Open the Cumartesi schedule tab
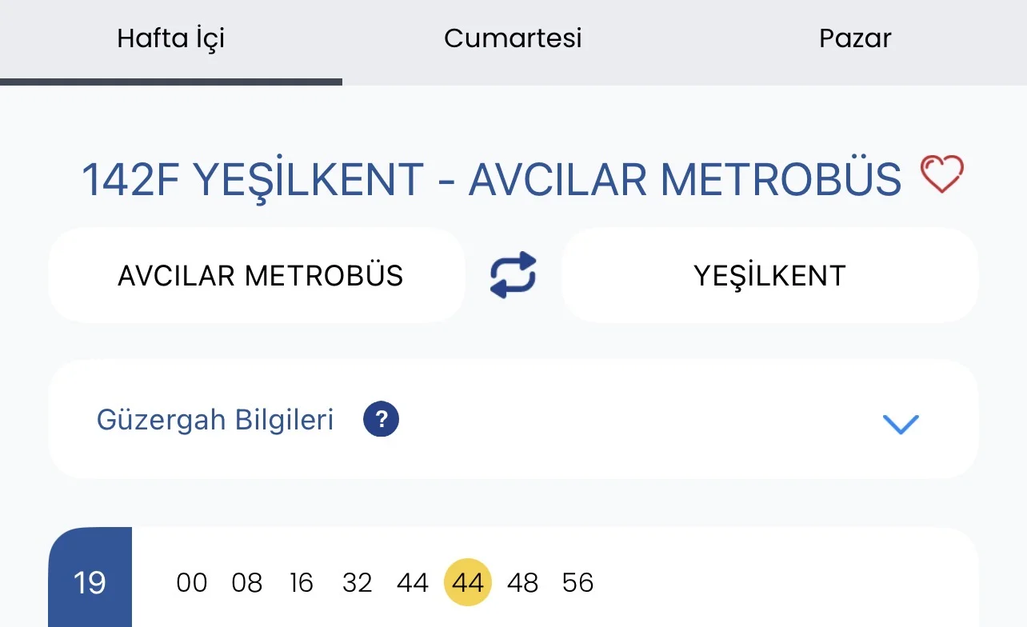The height and width of the screenshot is (627, 1027). (x=513, y=38)
